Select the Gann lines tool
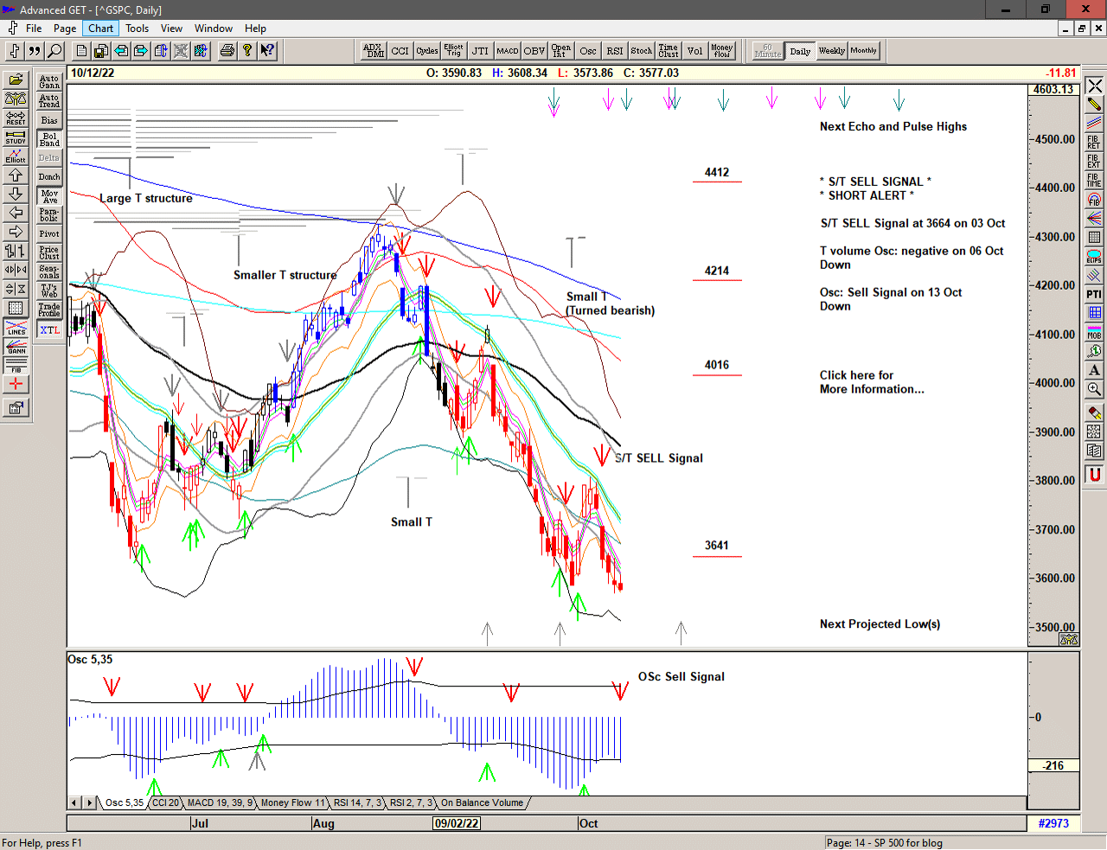The image size is (1107, 850). tap(16, 347)
